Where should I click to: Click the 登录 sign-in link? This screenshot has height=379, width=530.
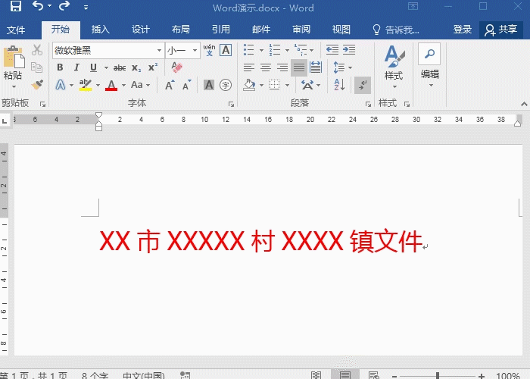pos(462,30)
